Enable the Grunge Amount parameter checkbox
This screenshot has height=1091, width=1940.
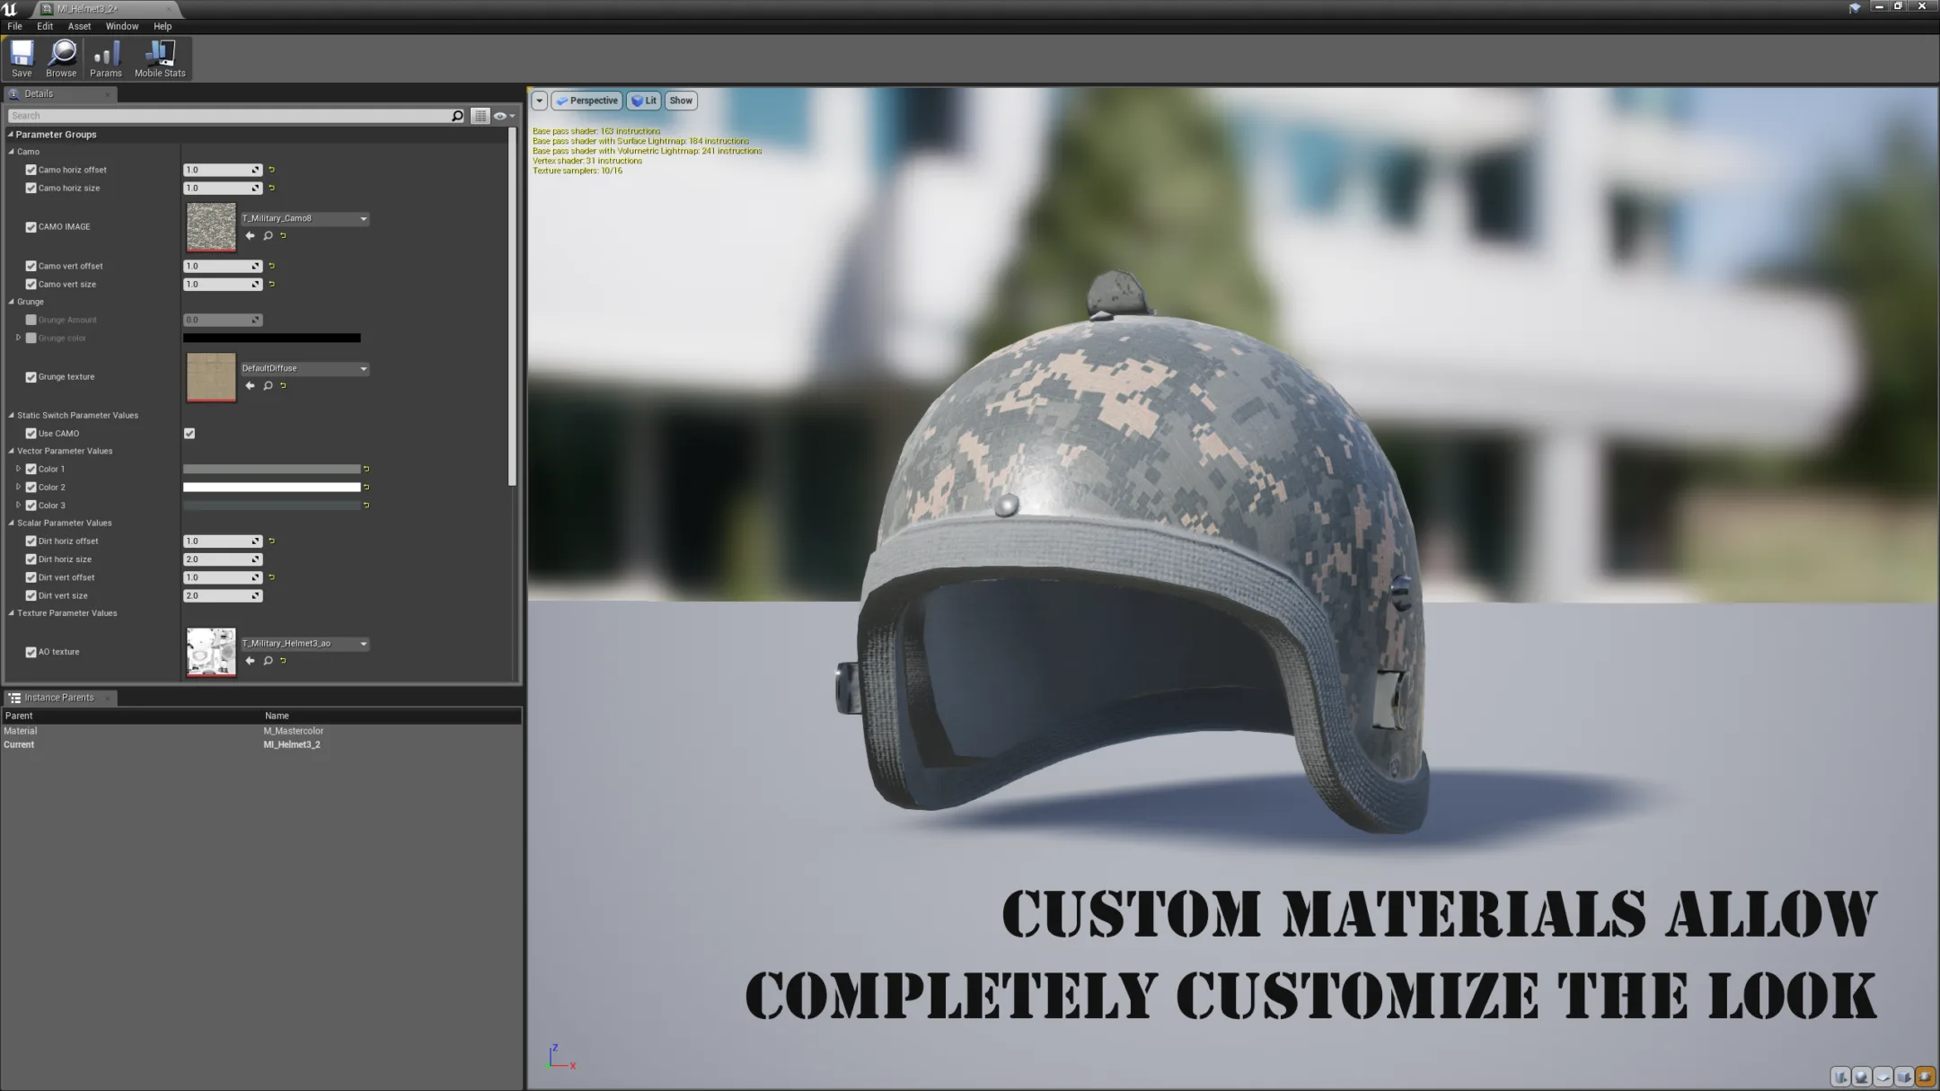click(x=31, y=320)
